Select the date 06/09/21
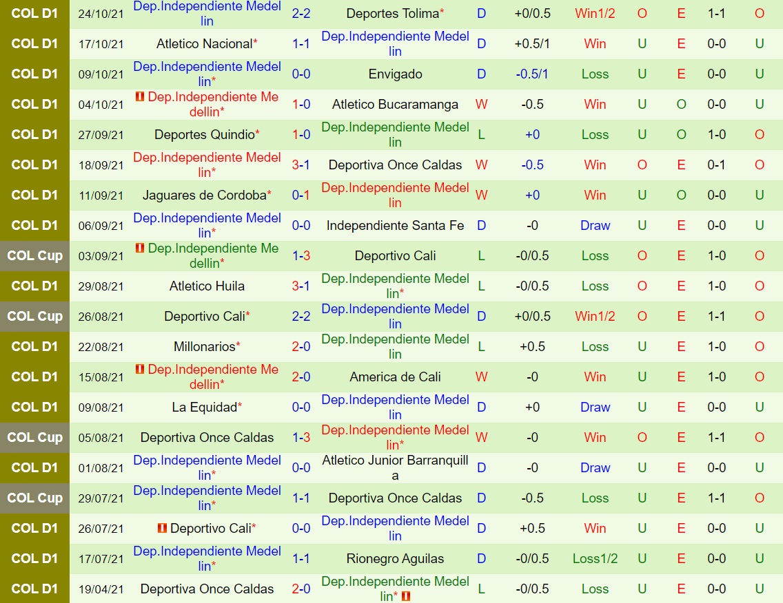783x603 pixels. 101,226
